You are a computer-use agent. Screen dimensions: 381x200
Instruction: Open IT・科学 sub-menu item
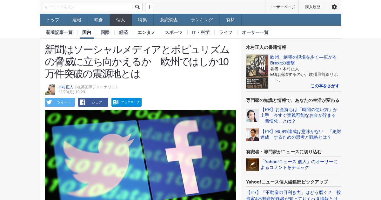[x=201, y=32]
